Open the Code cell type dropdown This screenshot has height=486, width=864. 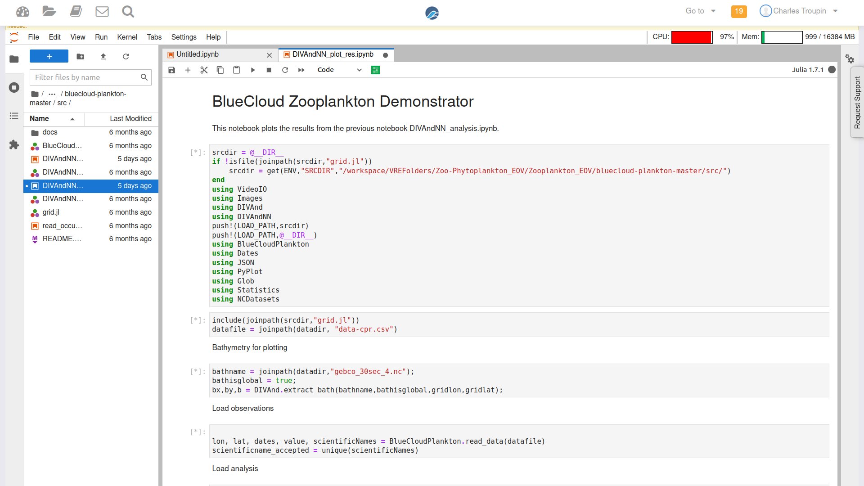pos(339,70)
